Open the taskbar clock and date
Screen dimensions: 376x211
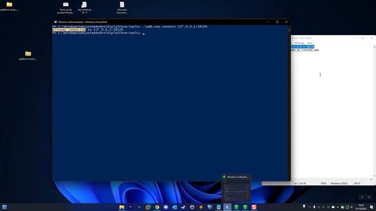[361, 207]
